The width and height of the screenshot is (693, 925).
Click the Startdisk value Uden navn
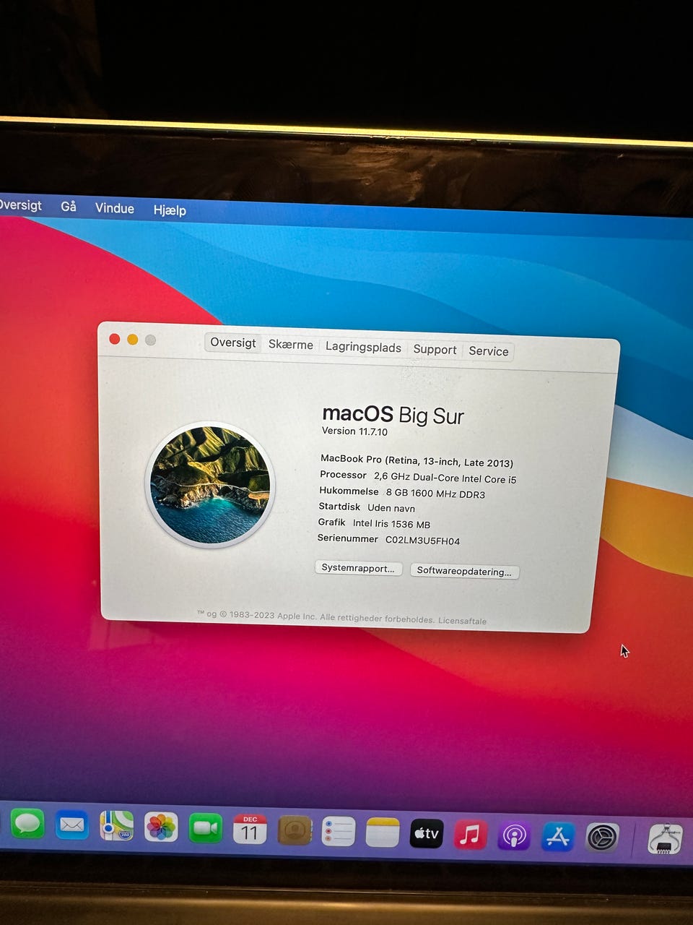pyautogui.click(x=391, y=508)
